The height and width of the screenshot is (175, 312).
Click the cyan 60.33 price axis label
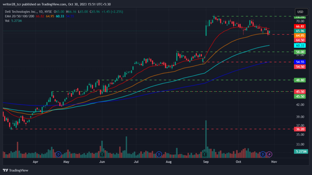tap(300, 46)
